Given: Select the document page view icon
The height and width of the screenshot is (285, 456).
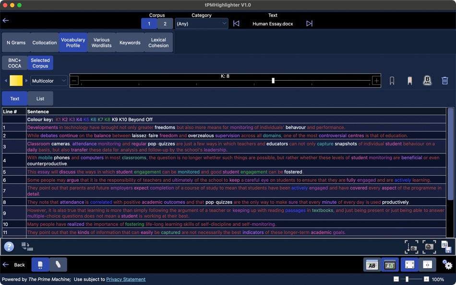Looking at the screenshot, I should tap(40, 265).
